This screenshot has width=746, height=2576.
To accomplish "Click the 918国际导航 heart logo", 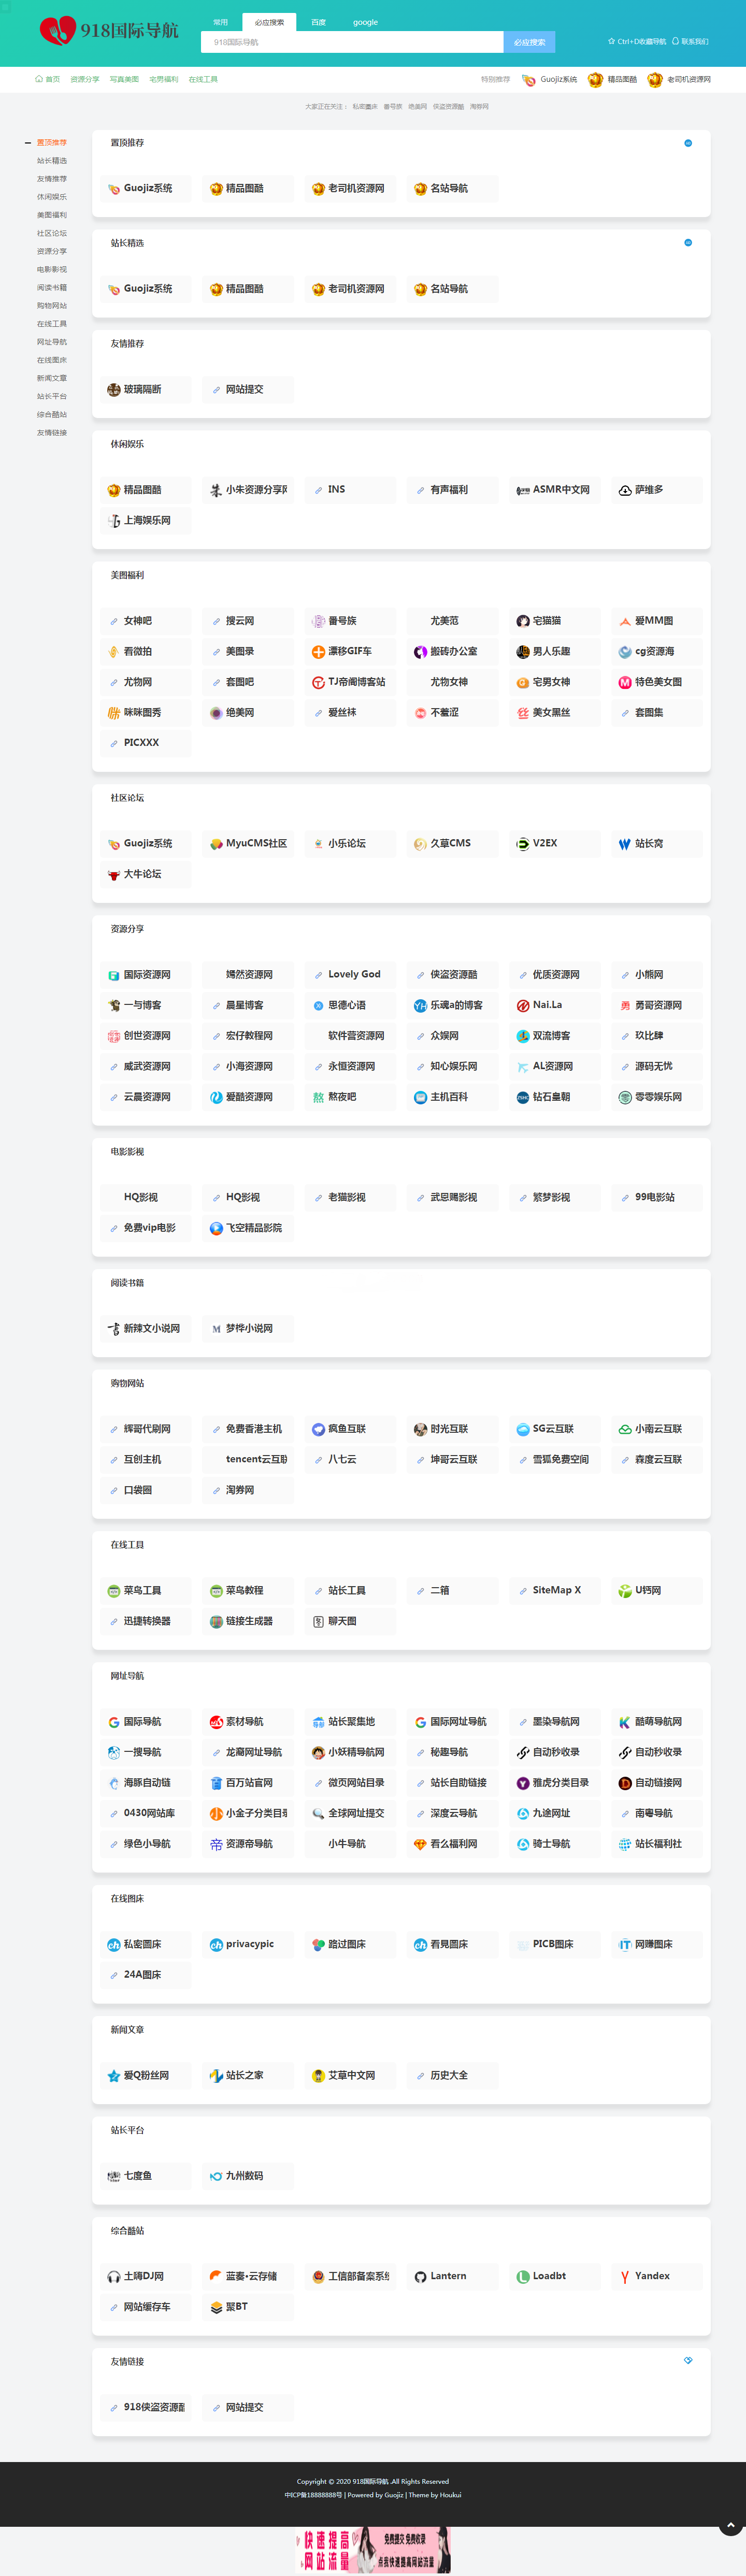I will click(57, 31).
